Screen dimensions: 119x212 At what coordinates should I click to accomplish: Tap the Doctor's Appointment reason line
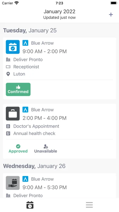36,126
